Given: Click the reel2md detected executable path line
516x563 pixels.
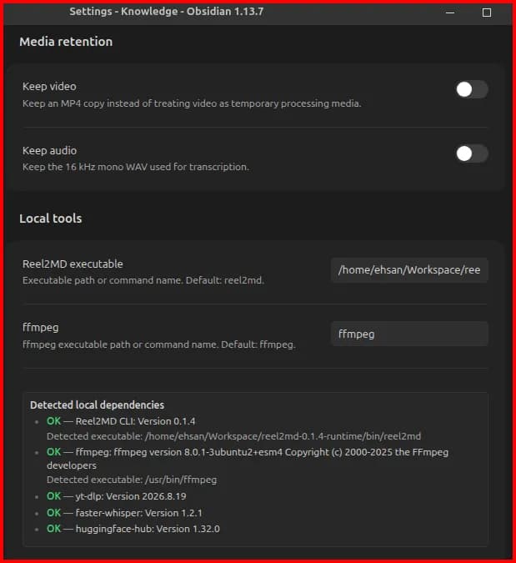Looking at the screenshot, I should pos(233,436).
